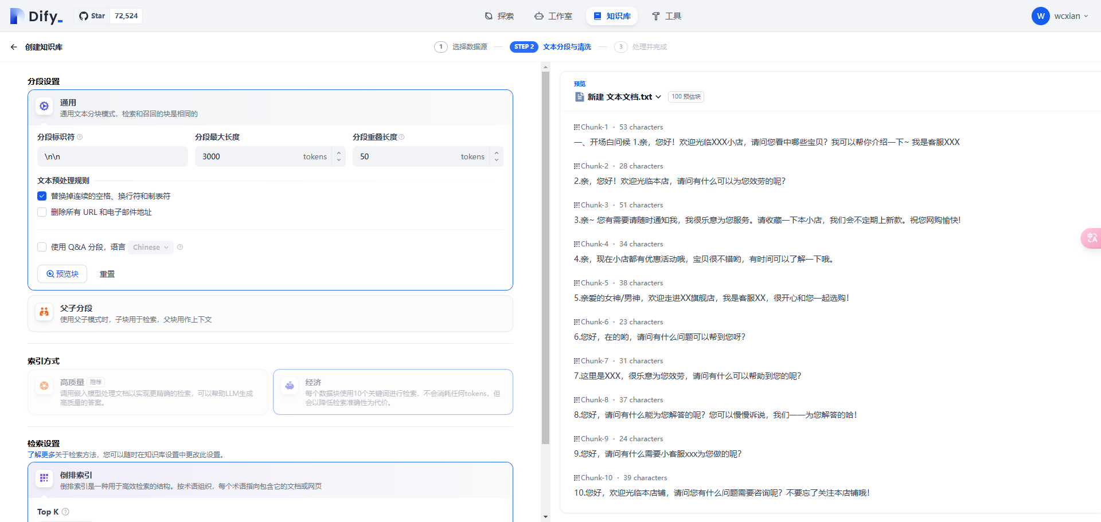Go to step 1 选择数据源
The width and height of the screenshot is (1101, 522).
click(x=461, y=47)
